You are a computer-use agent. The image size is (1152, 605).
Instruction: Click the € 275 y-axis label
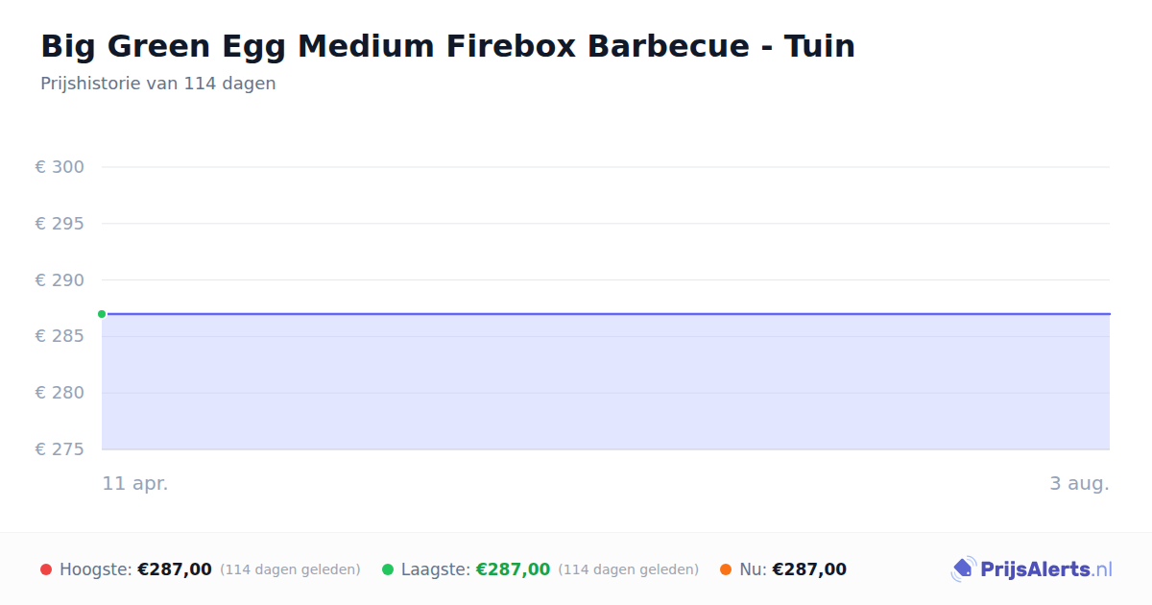tap(60, 449)
